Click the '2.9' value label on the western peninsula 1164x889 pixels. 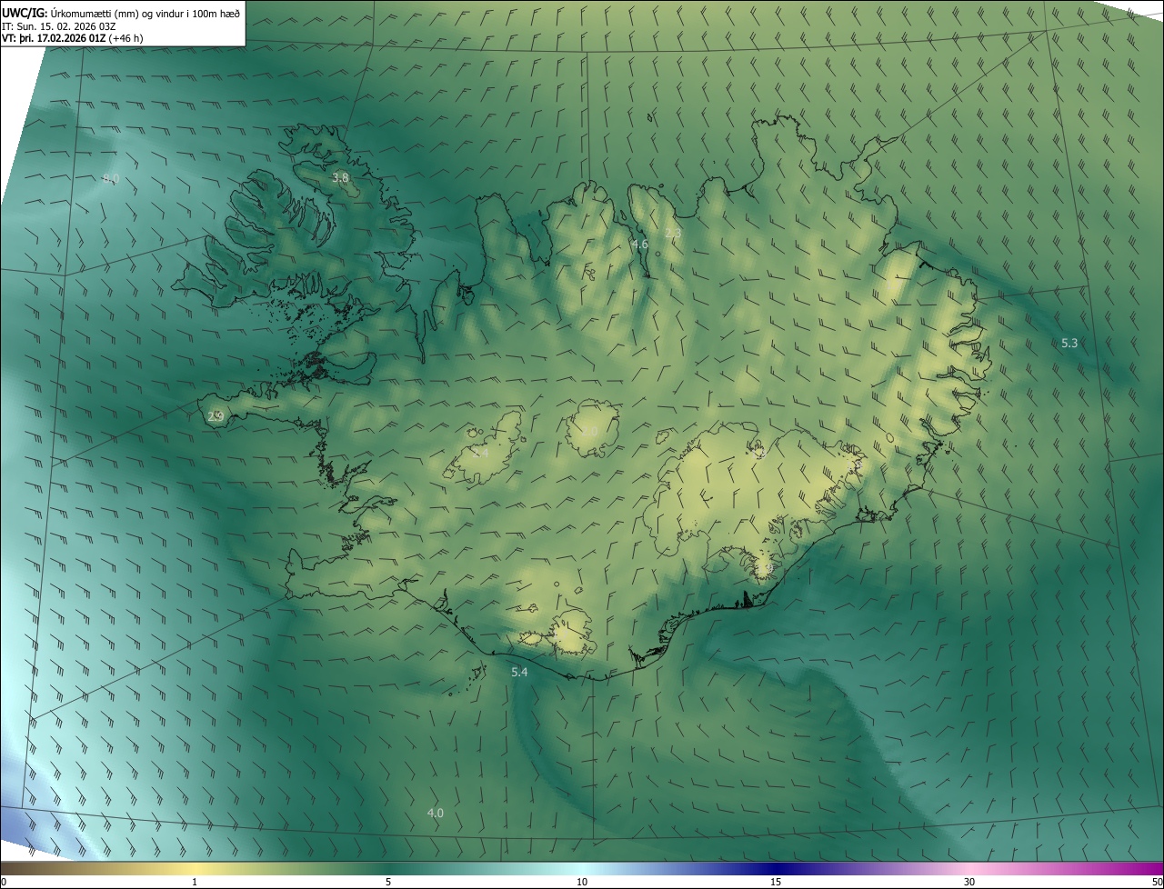pyautogui.click(x=216, y=417)
